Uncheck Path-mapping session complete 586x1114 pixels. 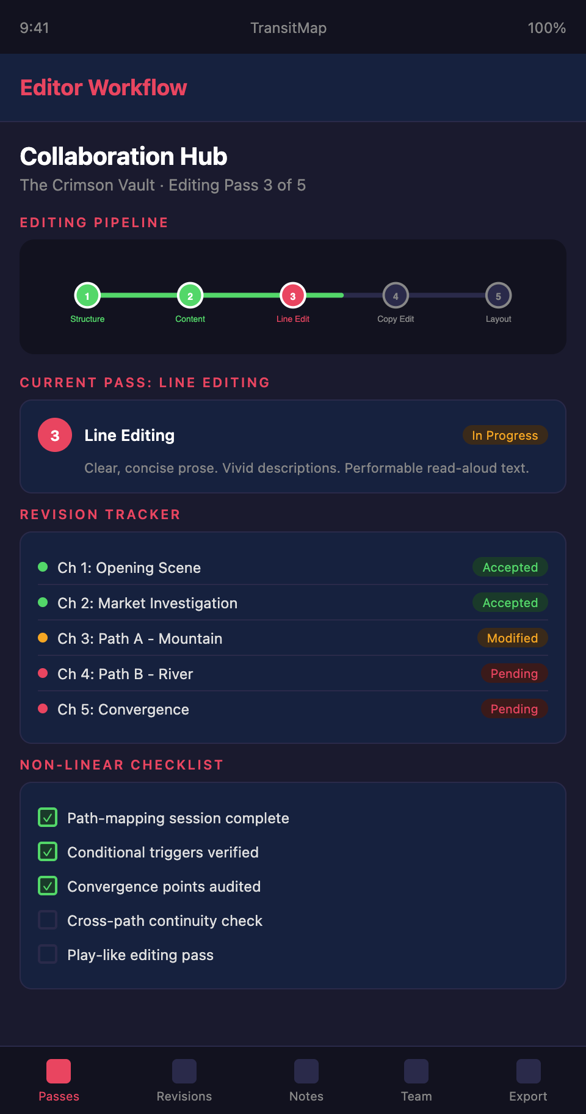48,817
